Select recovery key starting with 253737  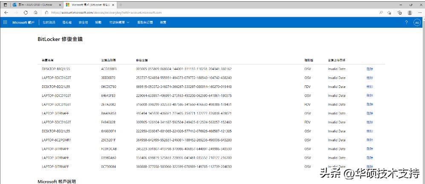[184, 78]
